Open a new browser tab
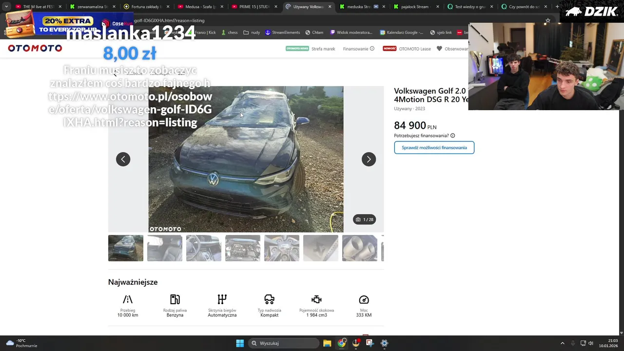Screen dimensions: 624x351 point(557,7)
